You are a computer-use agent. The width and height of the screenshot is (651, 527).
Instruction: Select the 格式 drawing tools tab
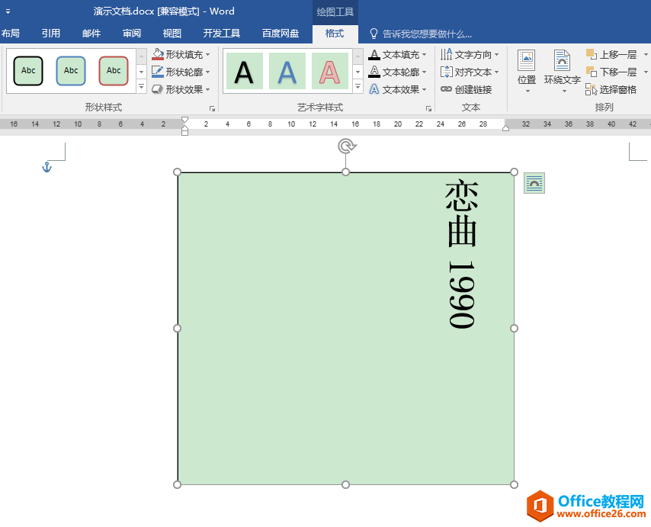tap(335, 34)
